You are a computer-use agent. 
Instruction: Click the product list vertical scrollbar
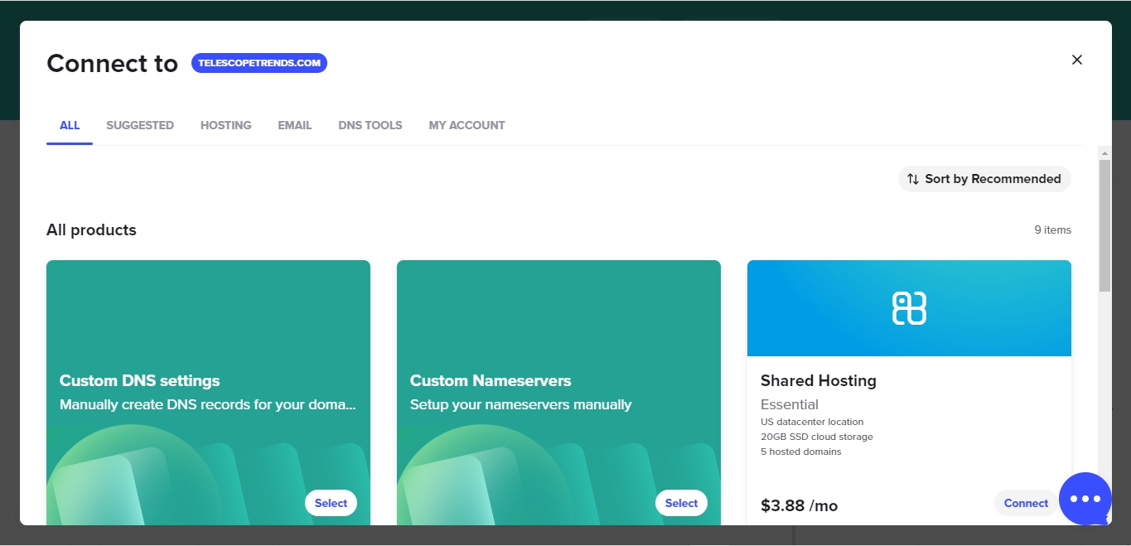(x=1104, y=225)
